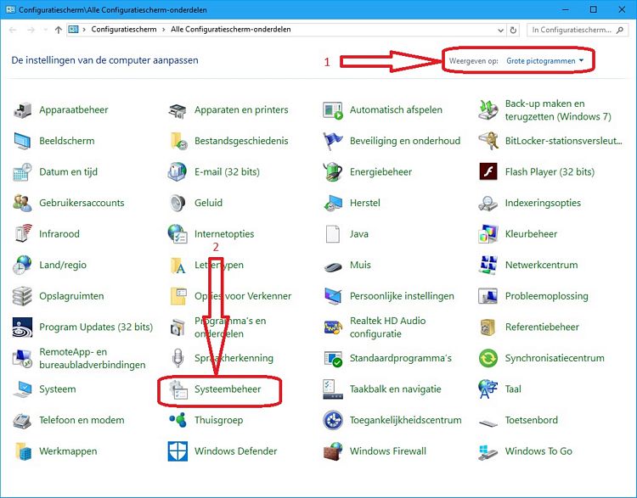Open the recent locations dropdown arrow
The width and height of the screenshot is (637, 498).
pos(45,30)
